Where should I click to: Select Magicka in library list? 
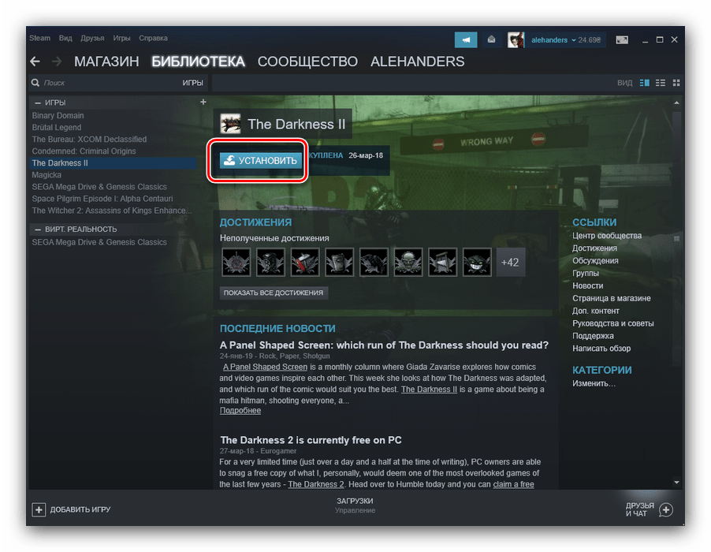[47, 174]
